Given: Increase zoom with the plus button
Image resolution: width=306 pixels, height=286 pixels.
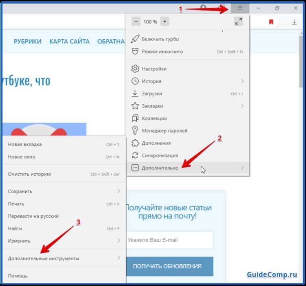Looking at the screenshot, I should (165, 21).
